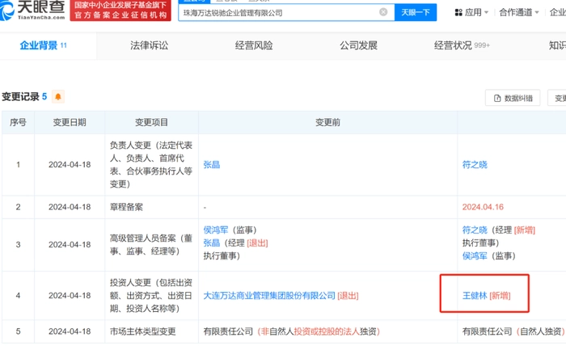Click the 变更日期 column header
Screen dimensions: 566x346
[x=69, y=123]
